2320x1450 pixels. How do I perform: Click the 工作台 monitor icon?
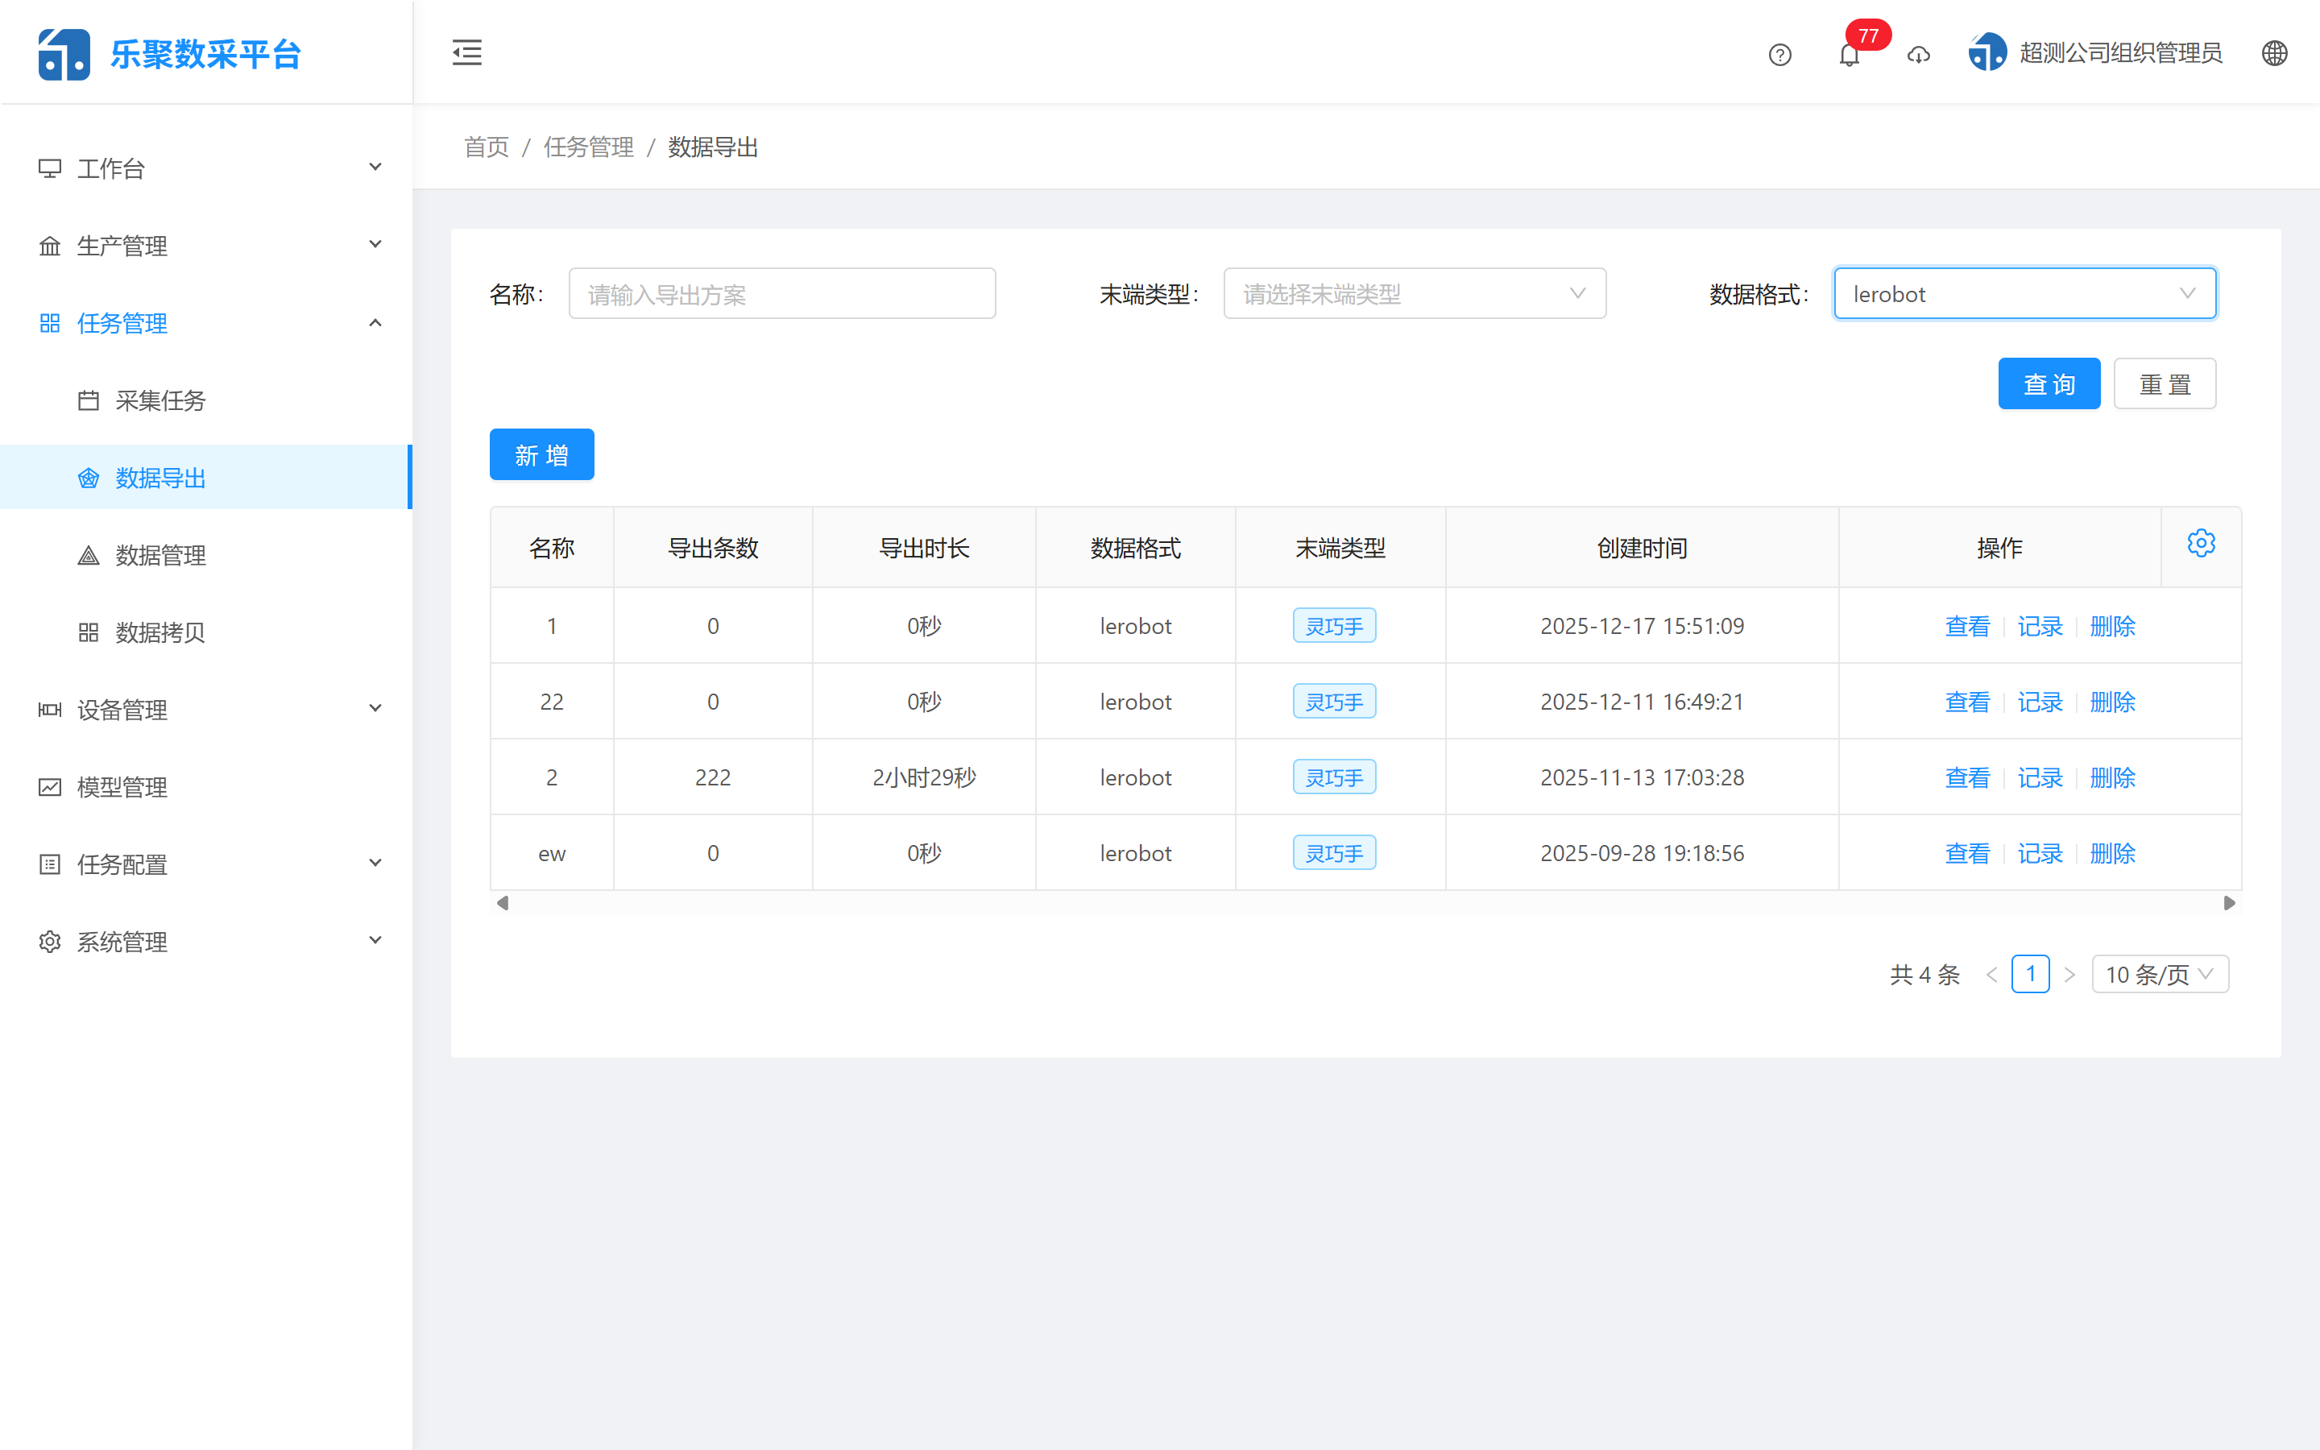click(50, 167)
